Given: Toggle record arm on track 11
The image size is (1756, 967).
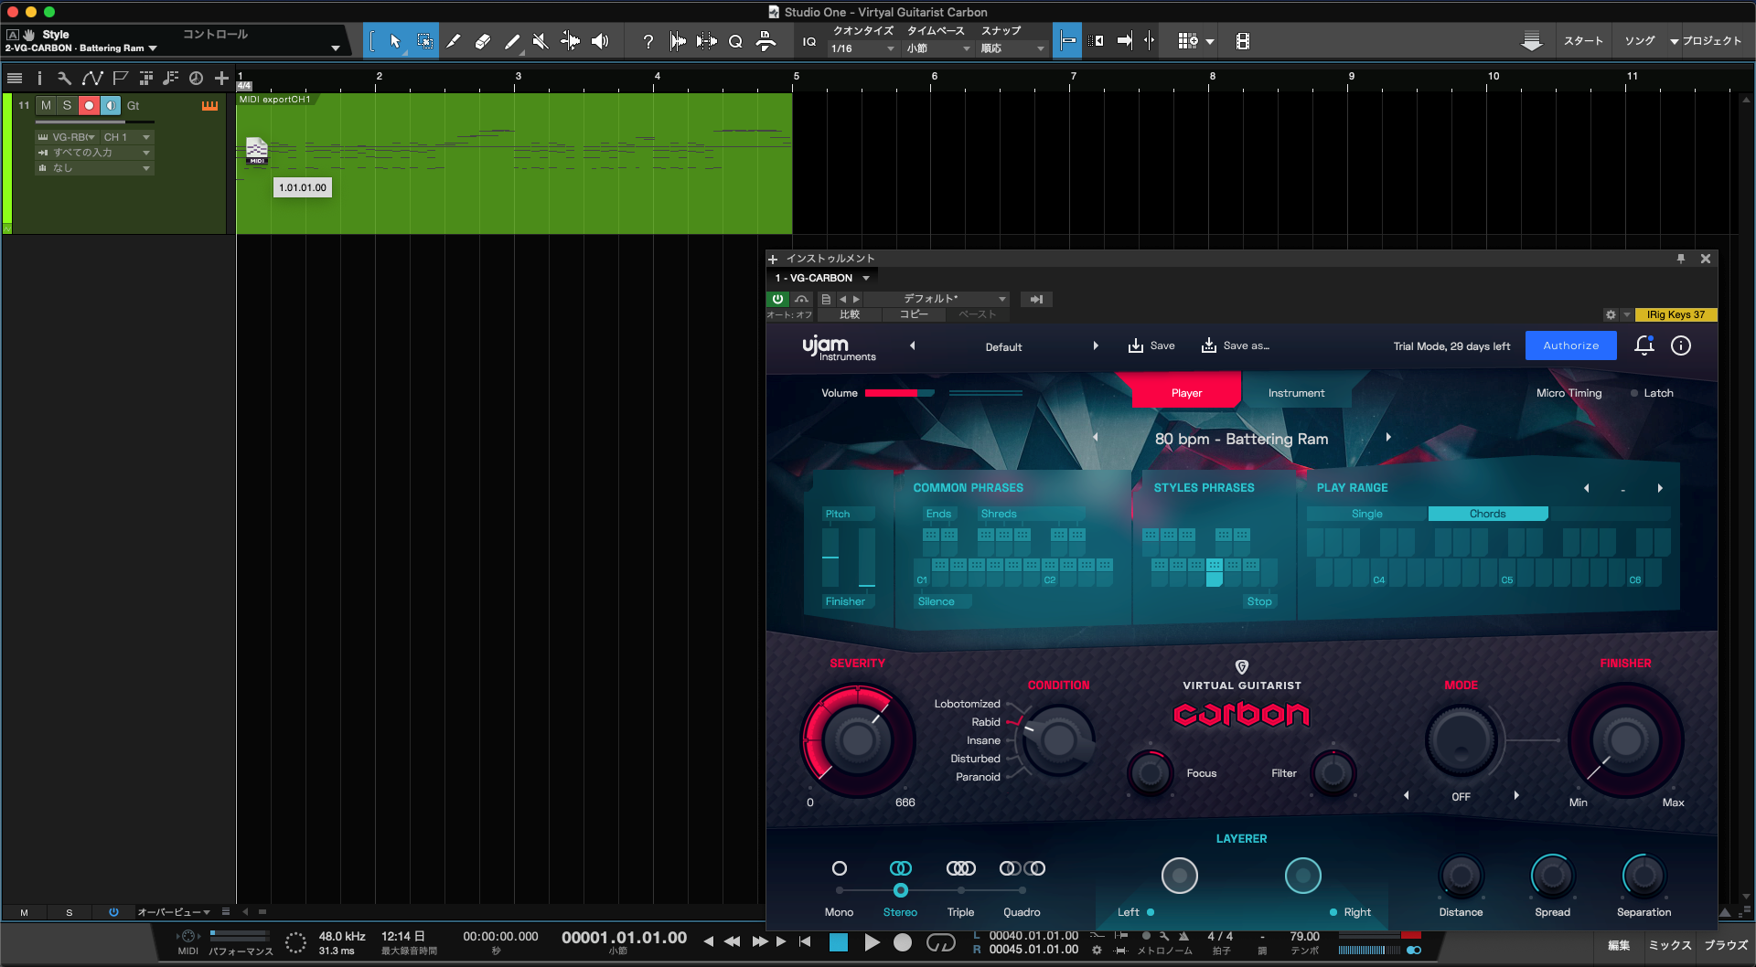Looking at the screenshot, I should coord(89,106).
